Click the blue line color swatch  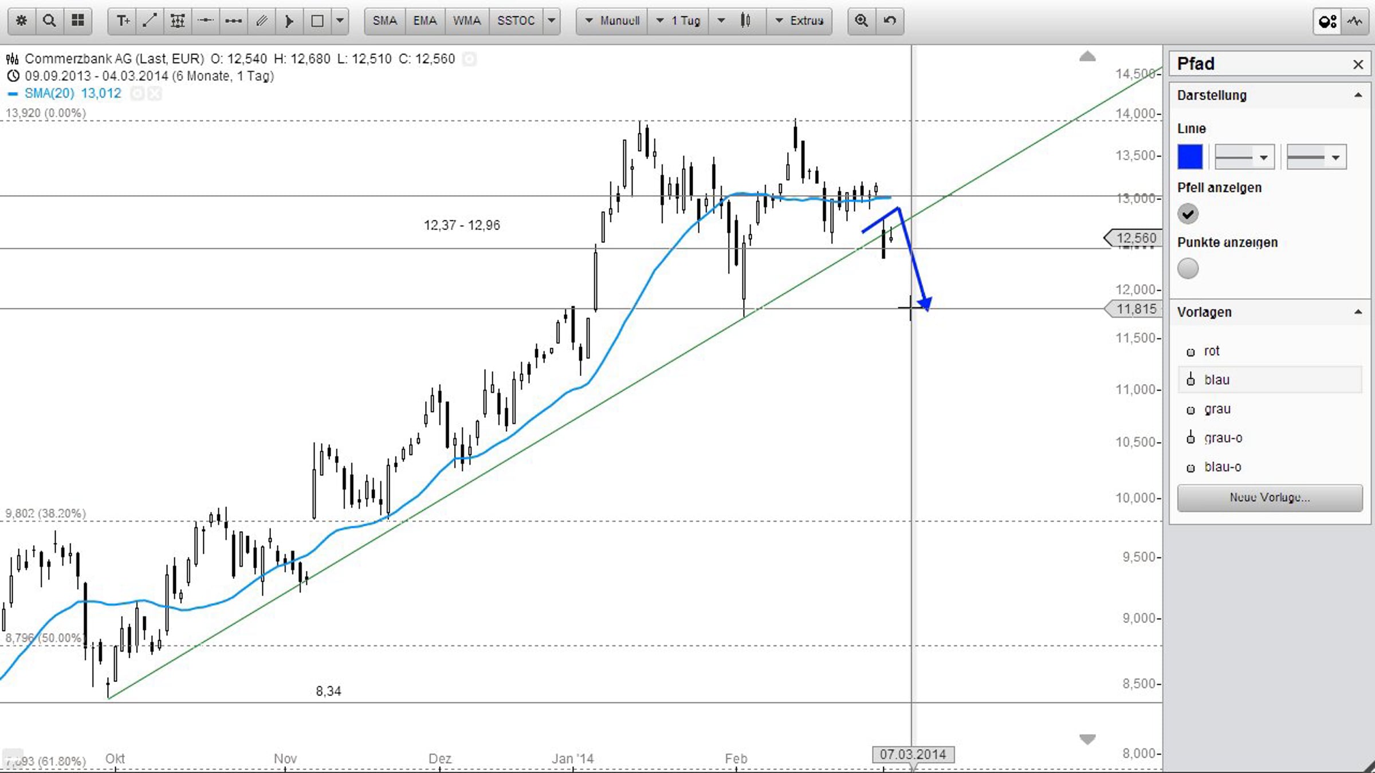click(1190, 157)
